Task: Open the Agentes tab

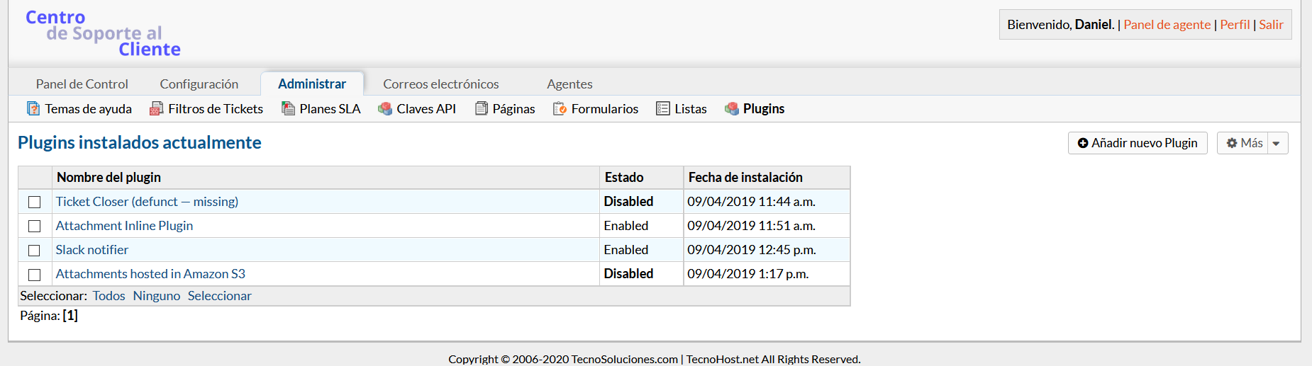Action: click(x=569, y=84)
